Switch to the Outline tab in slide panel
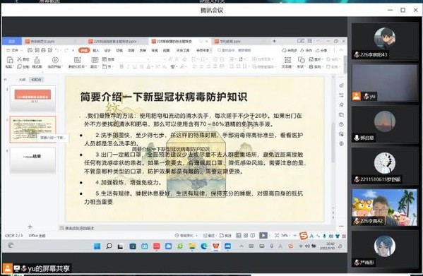 coord(22,80)
